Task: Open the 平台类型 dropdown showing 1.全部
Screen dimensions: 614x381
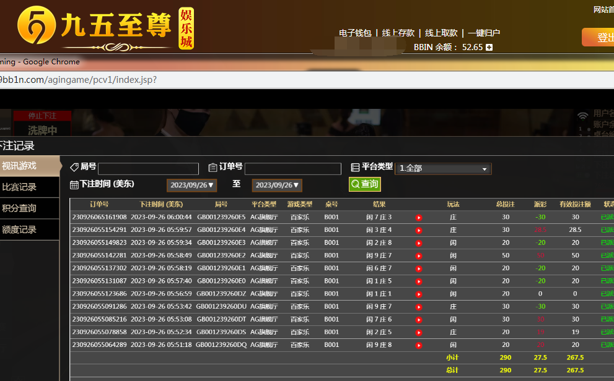Action: tap(443, 168)
